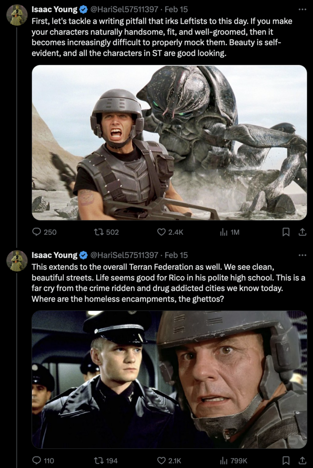Reply to the second tweet (110 replies)
The height and width of the screenshot is (468, 313).
tap(38, 460)
